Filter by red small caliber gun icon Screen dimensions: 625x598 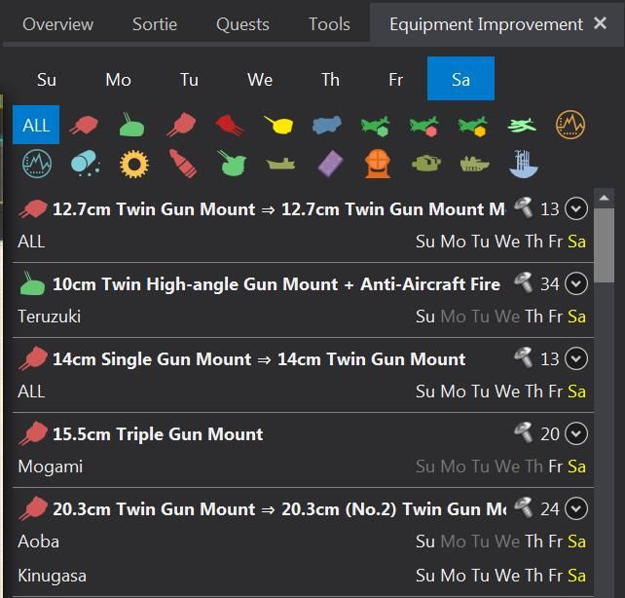click(x=84, y=125)
